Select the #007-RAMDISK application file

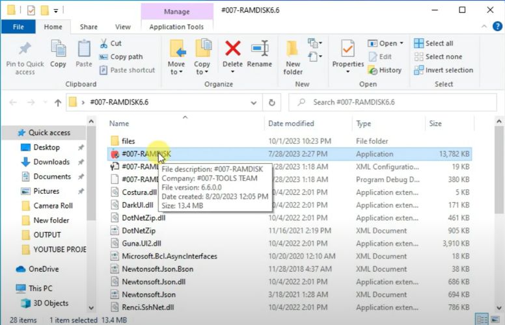(x=289, y=154)
